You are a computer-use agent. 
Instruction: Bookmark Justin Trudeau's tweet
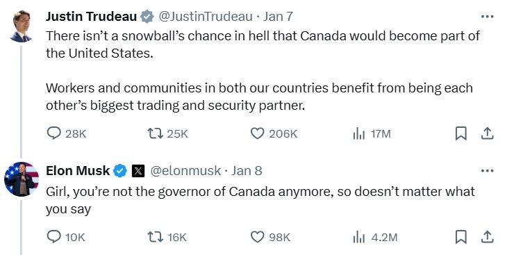coord(461,133)
